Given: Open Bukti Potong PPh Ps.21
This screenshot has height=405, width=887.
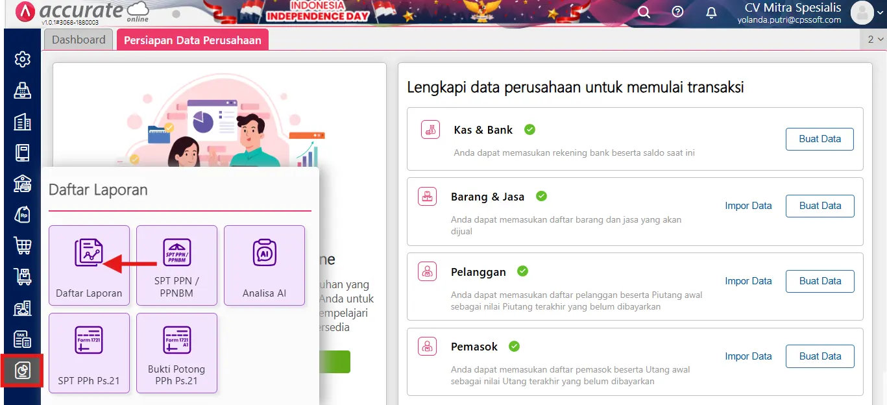Looking at the screenshot, I should click(x=176, y=353).
